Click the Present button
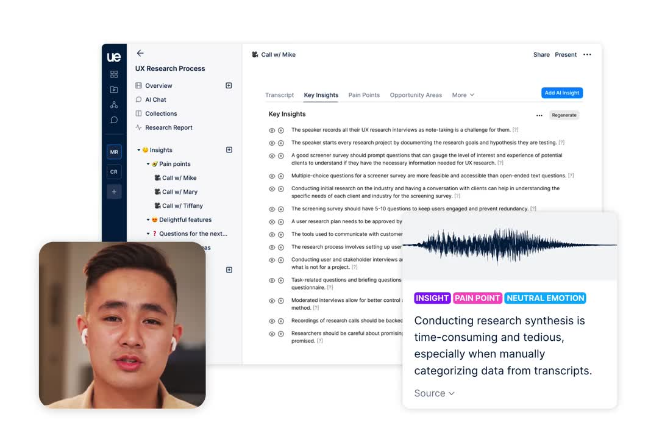Image resolution: width=662 pixels, height=439 pixels. coord(566,54)
